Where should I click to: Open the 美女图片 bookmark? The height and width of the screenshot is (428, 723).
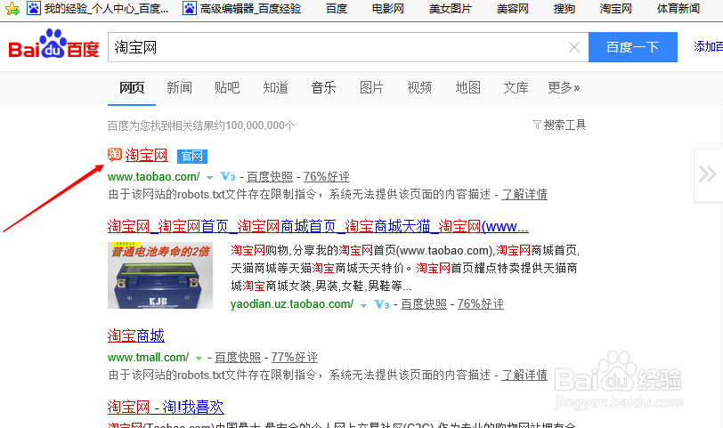450,8
